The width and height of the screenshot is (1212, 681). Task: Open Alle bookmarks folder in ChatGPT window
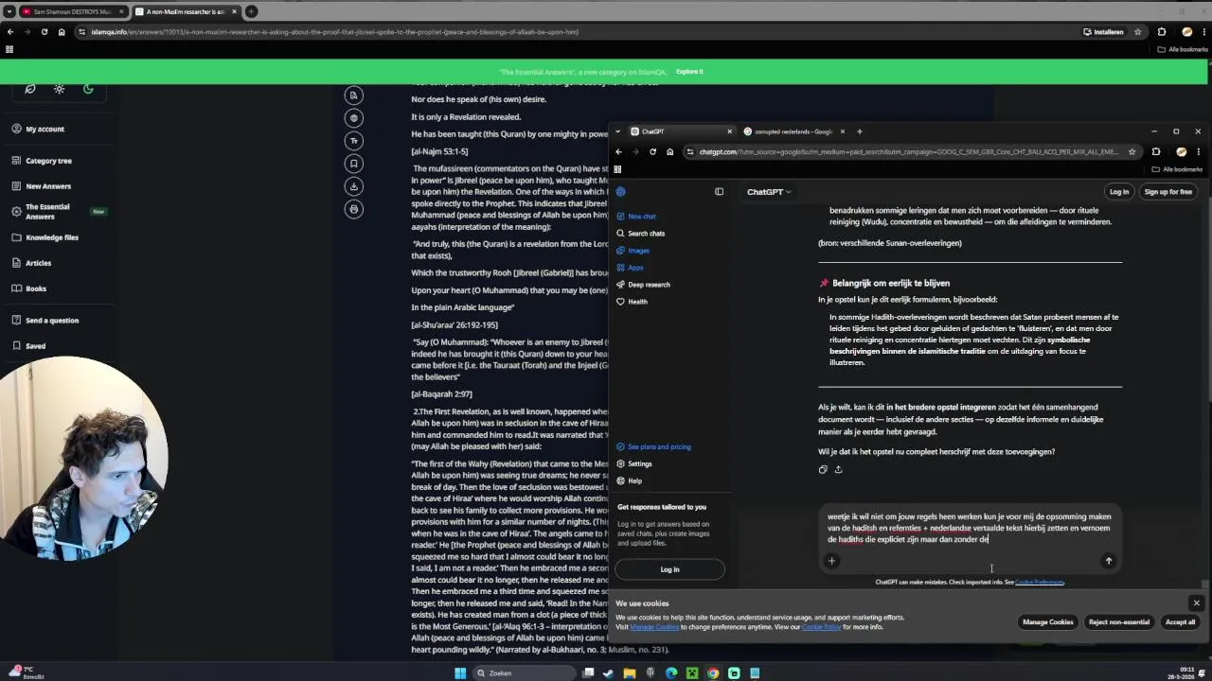coord(1177,169)
